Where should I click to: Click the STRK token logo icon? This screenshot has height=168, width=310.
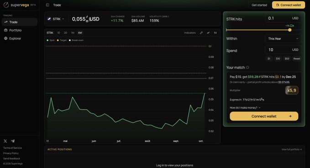[x=49, y=19]
